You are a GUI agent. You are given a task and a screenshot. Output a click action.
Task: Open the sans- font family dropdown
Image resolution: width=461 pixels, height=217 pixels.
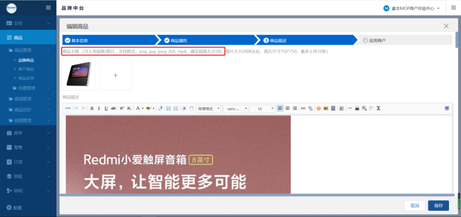point(236,108)
